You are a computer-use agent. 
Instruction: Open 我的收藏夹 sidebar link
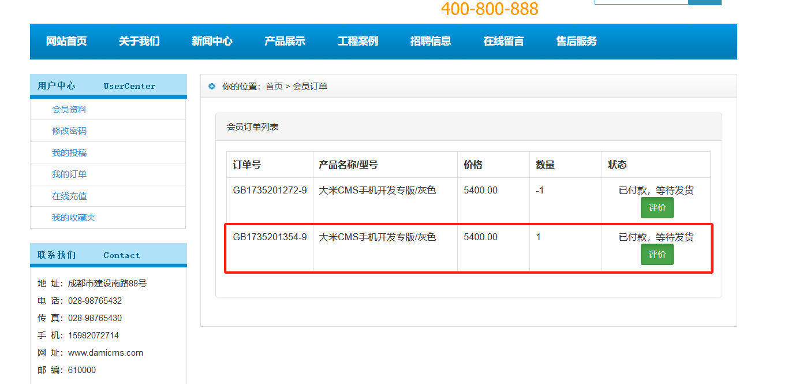73,217
